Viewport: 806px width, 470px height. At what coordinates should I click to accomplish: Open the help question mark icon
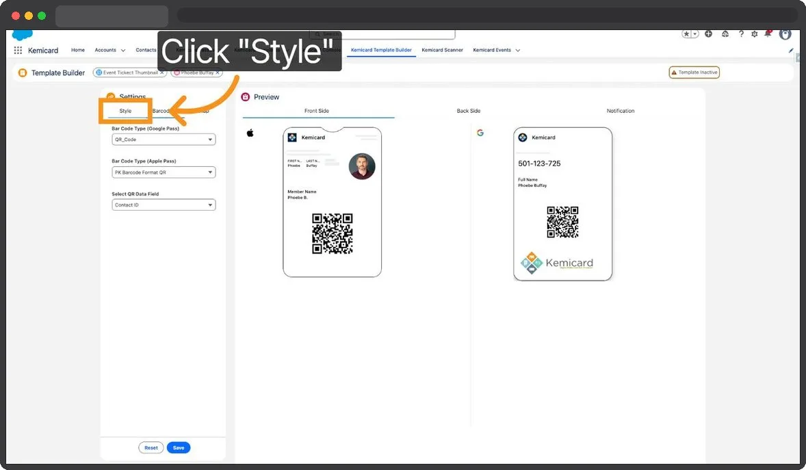[x=741, y=34]
